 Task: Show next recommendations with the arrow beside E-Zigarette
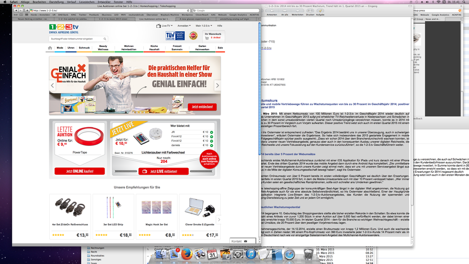[219, 220]
